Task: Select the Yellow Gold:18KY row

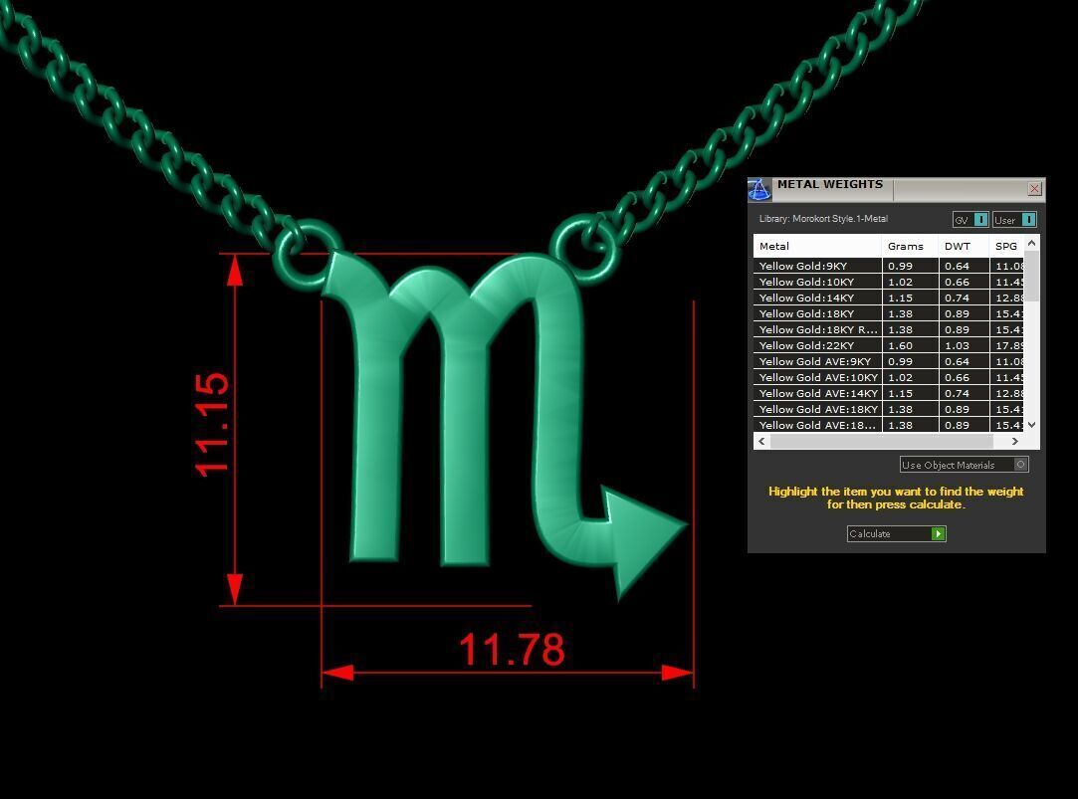Action: (889, 313)
